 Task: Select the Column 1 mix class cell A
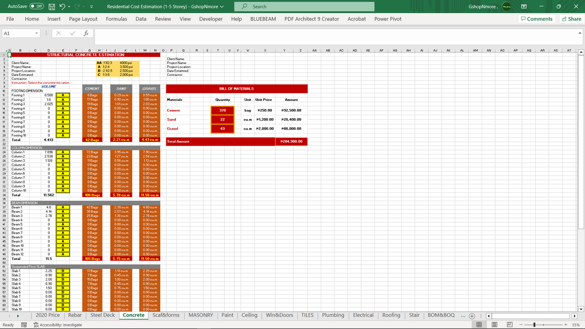point(63,152)
